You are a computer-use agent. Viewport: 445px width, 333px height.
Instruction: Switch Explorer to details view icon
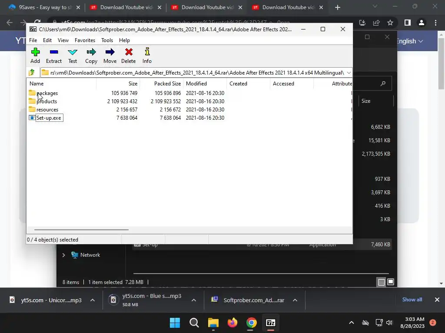point(381,282)
